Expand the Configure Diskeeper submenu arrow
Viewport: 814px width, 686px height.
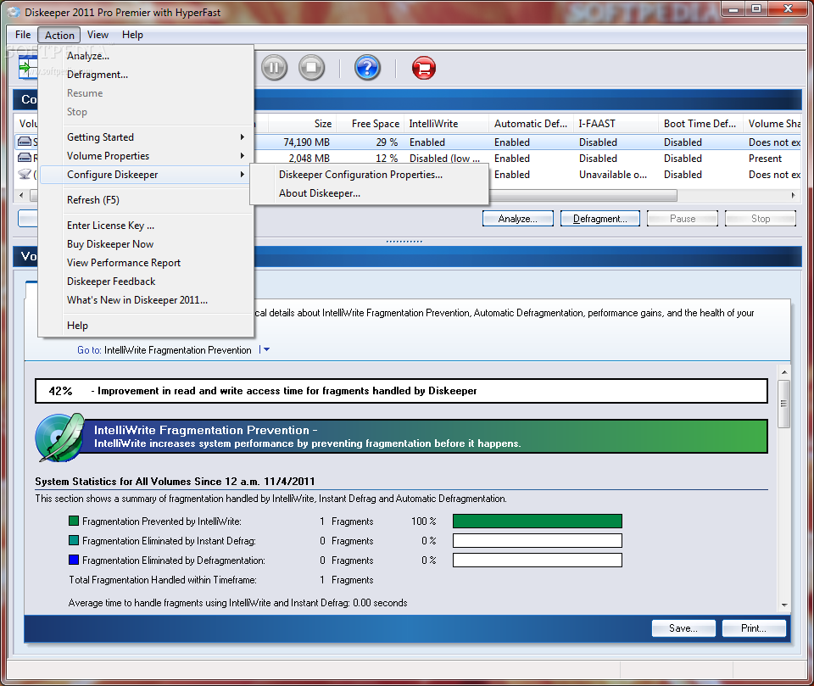click(242, 175)
